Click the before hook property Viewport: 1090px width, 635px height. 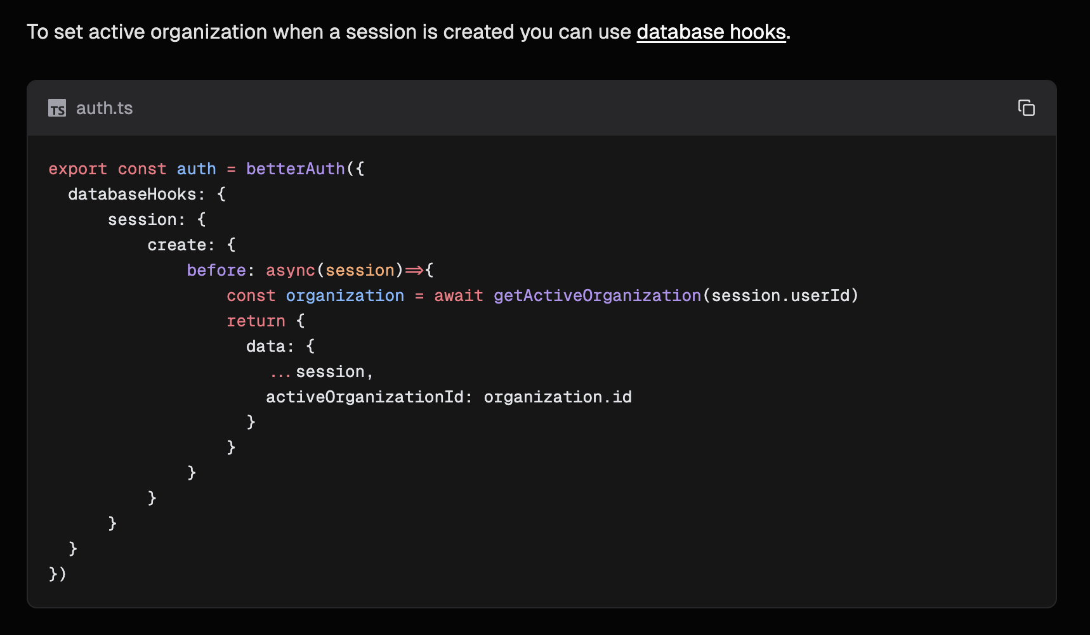(x=216, y=271)
